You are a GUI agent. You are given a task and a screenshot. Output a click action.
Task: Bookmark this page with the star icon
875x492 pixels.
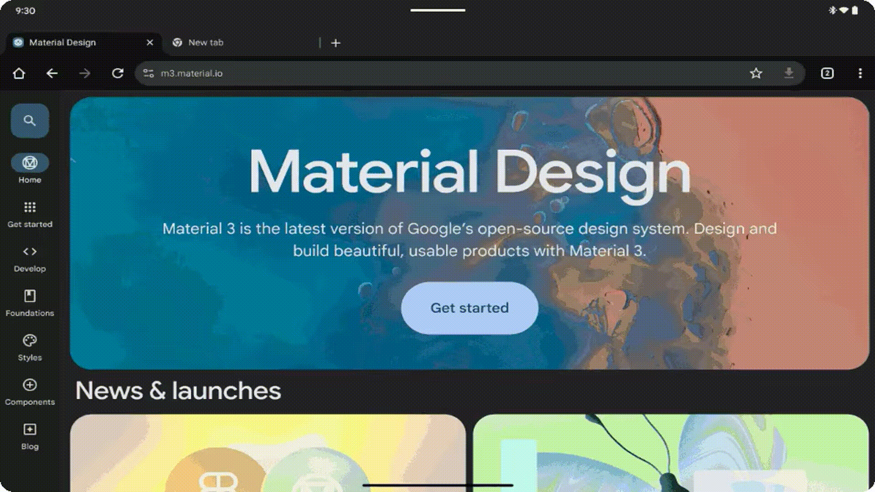(x=757, y=73)
